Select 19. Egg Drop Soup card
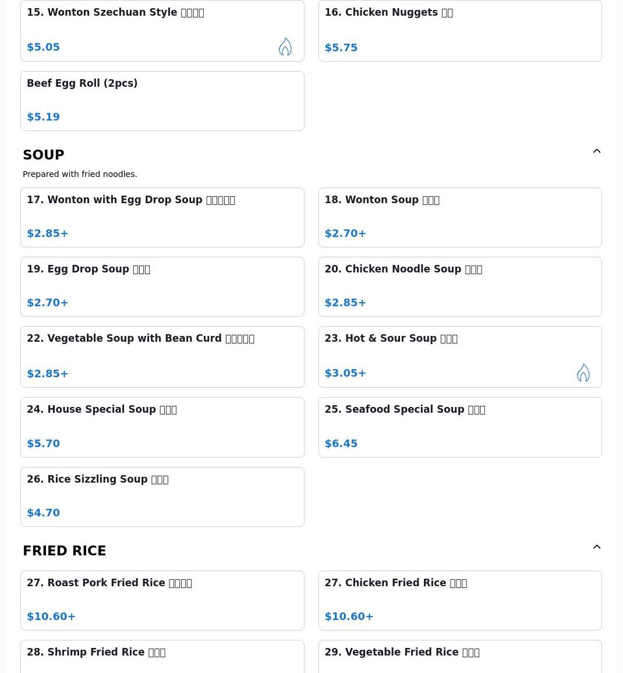Screen dimensions: 623x673 162,286
